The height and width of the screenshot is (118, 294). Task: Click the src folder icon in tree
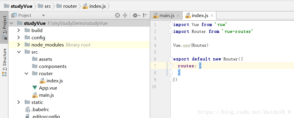pyautogui.click(x=27, y=52)
